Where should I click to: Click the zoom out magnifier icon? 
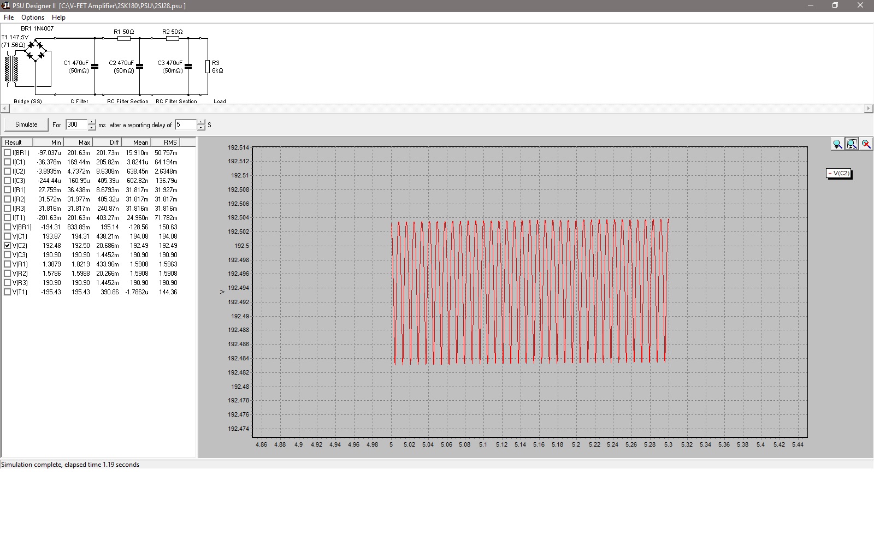point(837,144)
